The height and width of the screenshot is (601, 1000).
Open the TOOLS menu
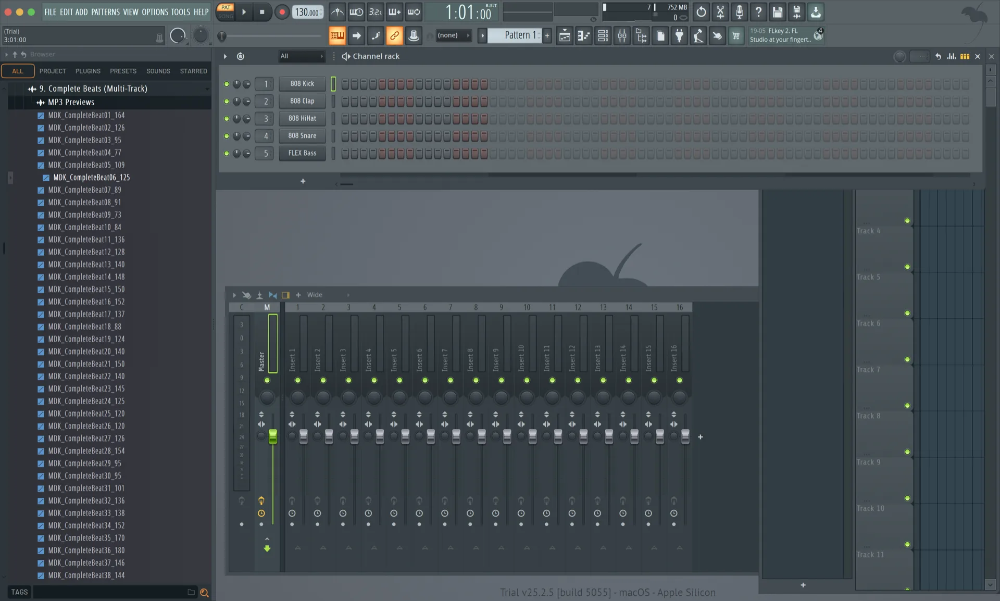tap(181, 12)
